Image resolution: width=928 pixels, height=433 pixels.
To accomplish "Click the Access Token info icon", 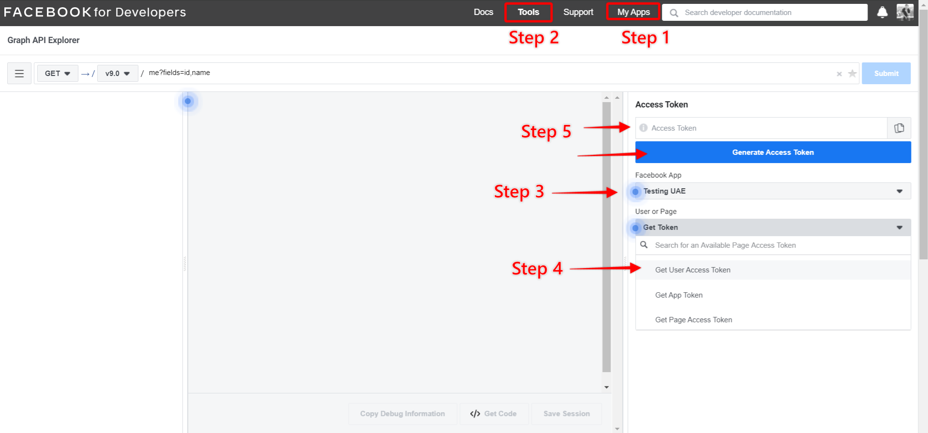I will (643, 128).
